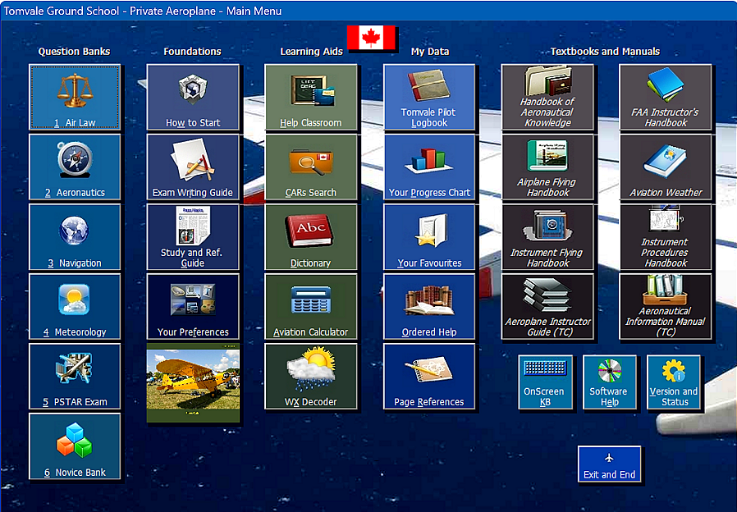
Task: Open the Aviation Weather textbook
Action: tap(666, 167)
